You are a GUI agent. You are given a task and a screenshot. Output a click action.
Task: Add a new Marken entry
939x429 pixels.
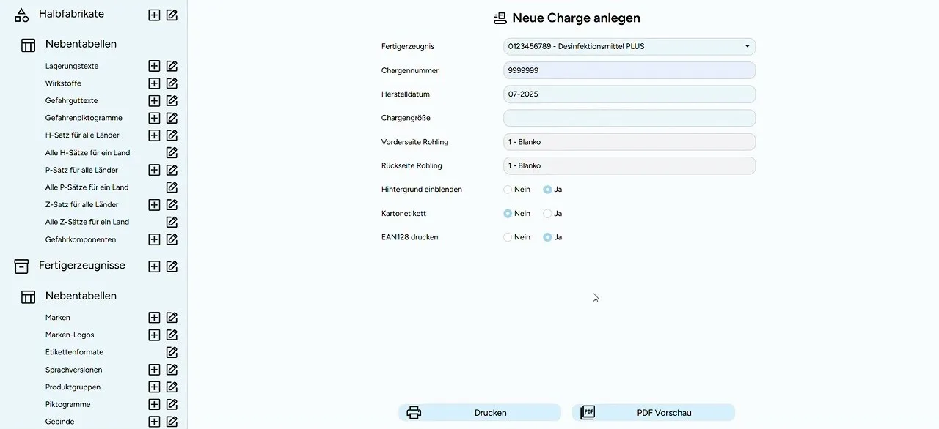coord(154,318)
